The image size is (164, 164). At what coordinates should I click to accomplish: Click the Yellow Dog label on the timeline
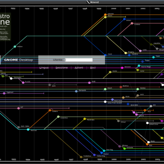101,156
